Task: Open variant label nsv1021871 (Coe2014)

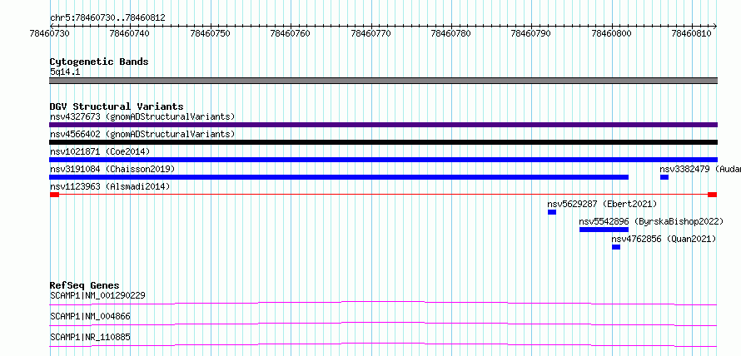Action: 100,151
